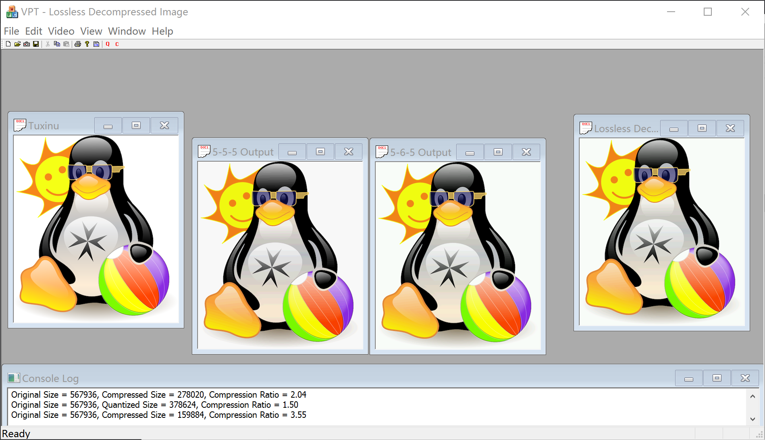Maximize the main VPT application window
The height and width of the screenshot is (440, 765).
click(x=708, y=12)
